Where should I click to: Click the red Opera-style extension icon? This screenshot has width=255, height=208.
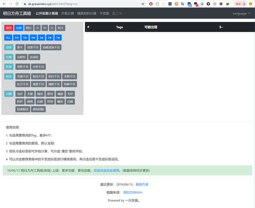[x=151, y=4]
